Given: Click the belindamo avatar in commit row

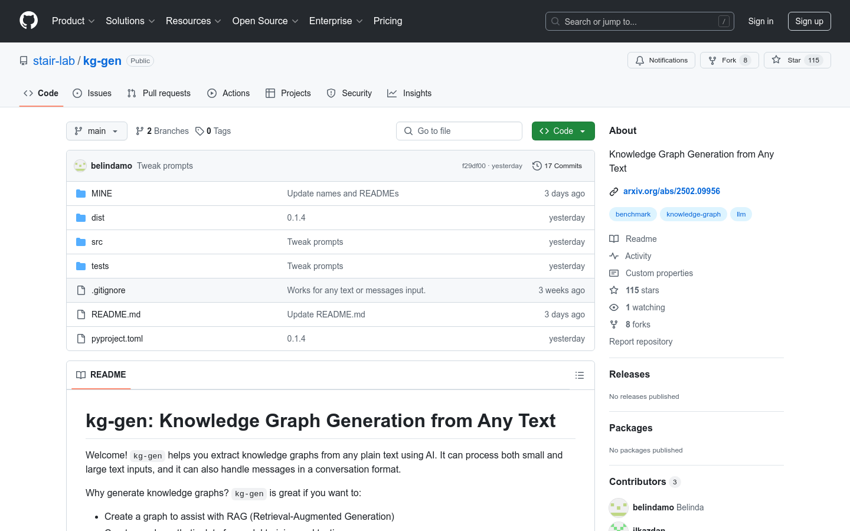Looking at the screenshot, I should pos(80,166).
